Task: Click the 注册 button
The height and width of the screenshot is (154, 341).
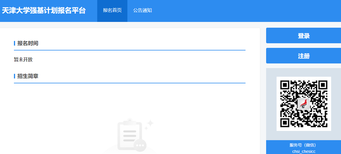Action: (x=304, y=56)
